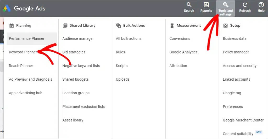The image size is (268, 139).
Task: Open Audience manager
Action: click(x=78, y=39)
